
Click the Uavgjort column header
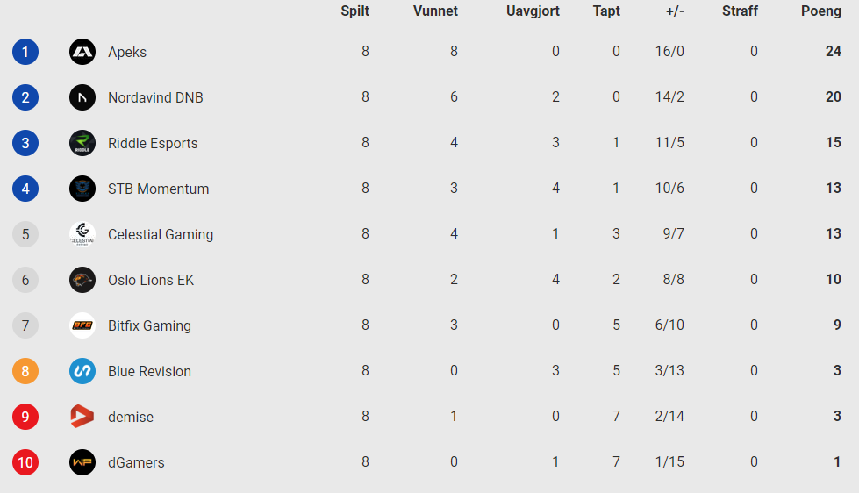tap(533, 11)
